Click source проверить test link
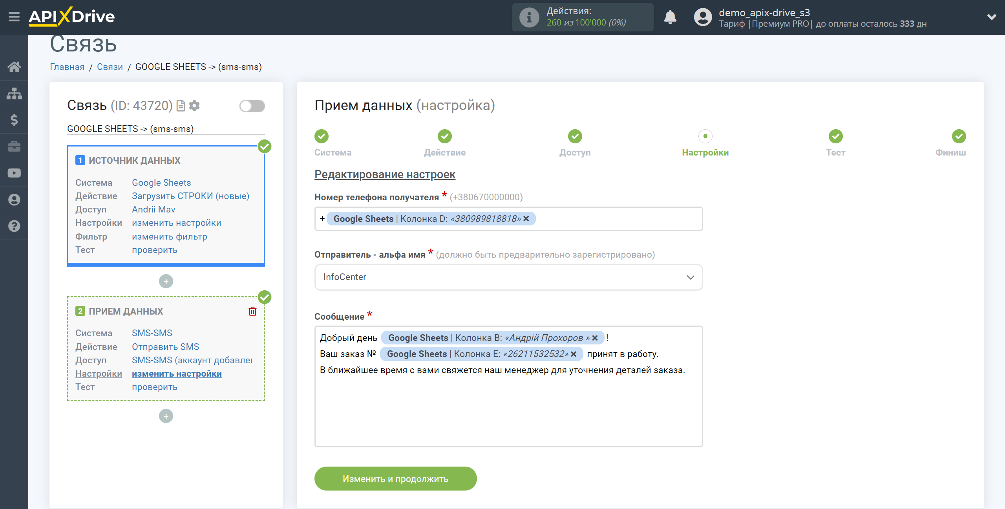Image resolution: width=1005 pixels, height=509 pixels. [x=155, y=250]
